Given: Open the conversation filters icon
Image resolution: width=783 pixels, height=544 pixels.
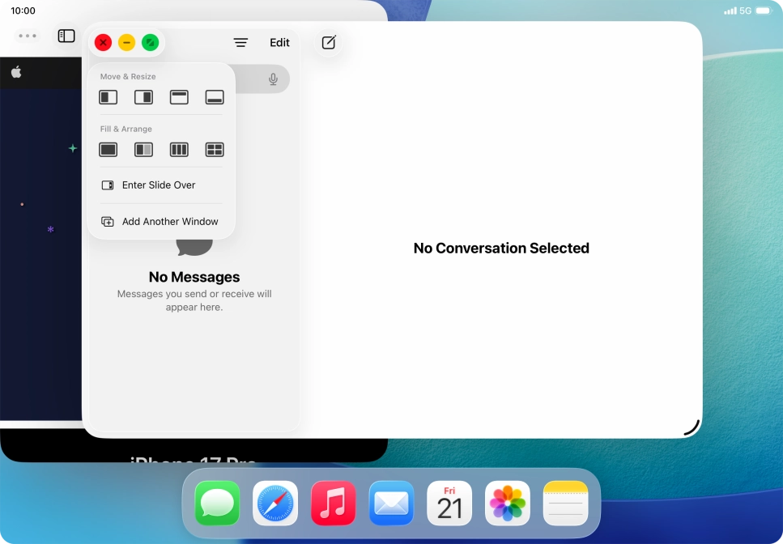Looking at the screenshot, I should click(x=240, y=42).
